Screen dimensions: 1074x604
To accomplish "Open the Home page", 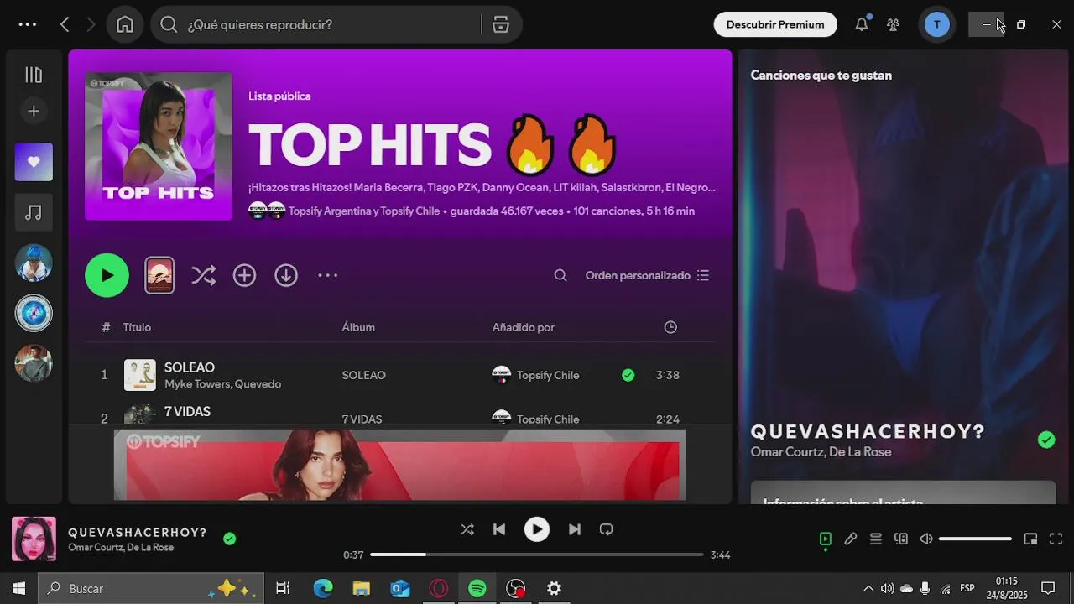I will (125, 24).
